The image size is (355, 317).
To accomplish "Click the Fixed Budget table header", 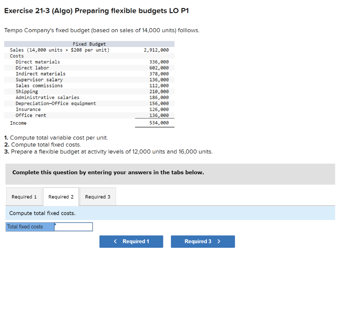I will point(89,44).
